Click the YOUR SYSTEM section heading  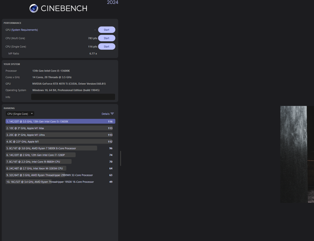12,64
